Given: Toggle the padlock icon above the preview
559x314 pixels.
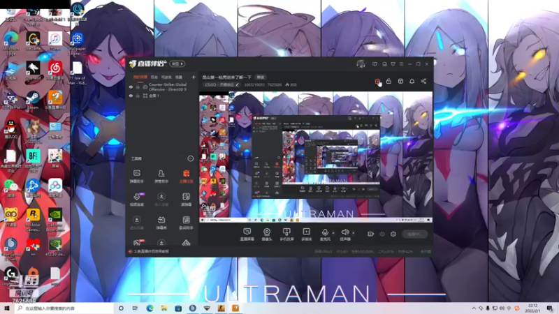Looking at the screenshot, I should pyautogui.click(x=389, y=82).
